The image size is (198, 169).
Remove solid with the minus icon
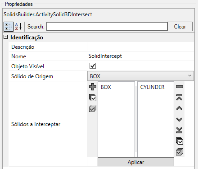(x=180, y=87)
